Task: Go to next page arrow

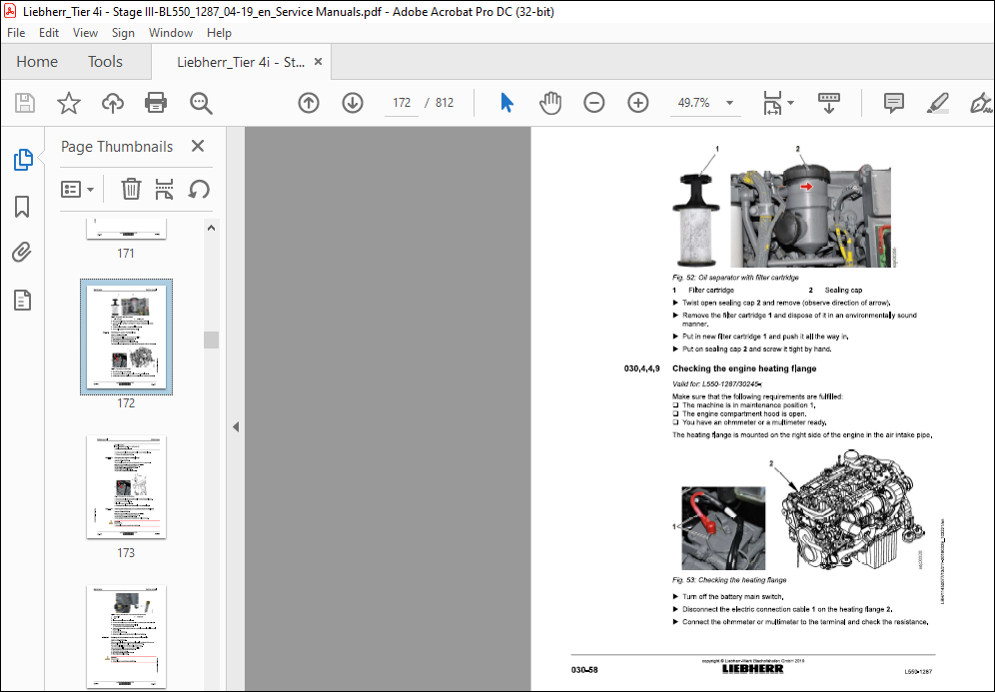Action: click(x=353, y=103)
